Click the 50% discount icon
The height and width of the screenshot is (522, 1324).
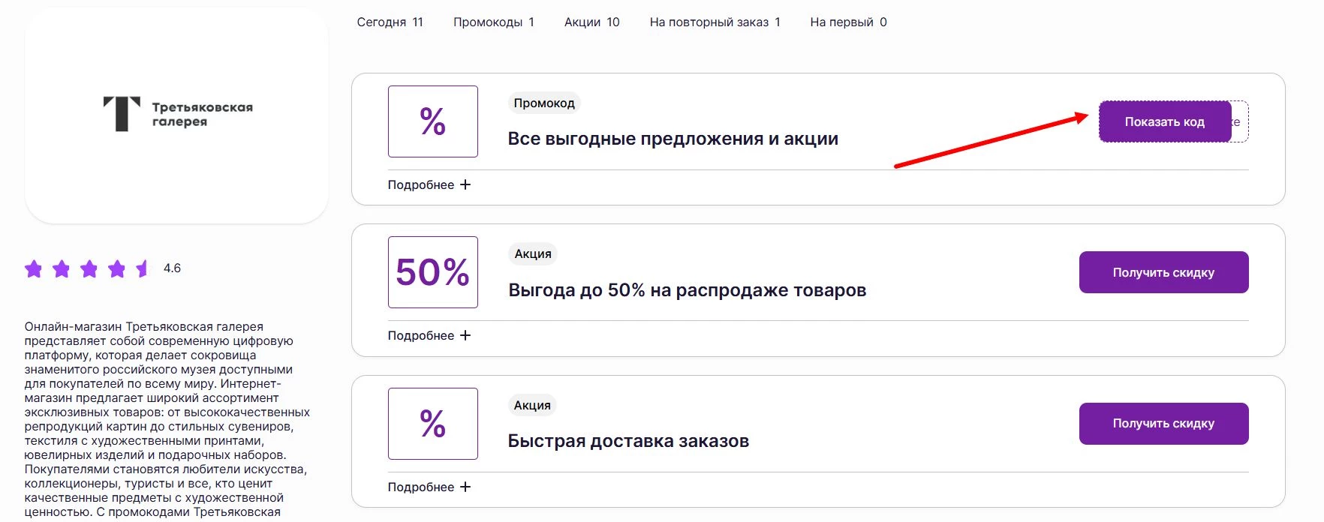433,271
